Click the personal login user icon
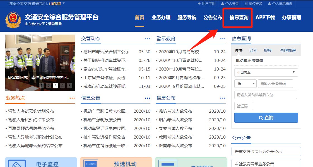This screenshot has width=313, height=167. click(x=223, y=4)
